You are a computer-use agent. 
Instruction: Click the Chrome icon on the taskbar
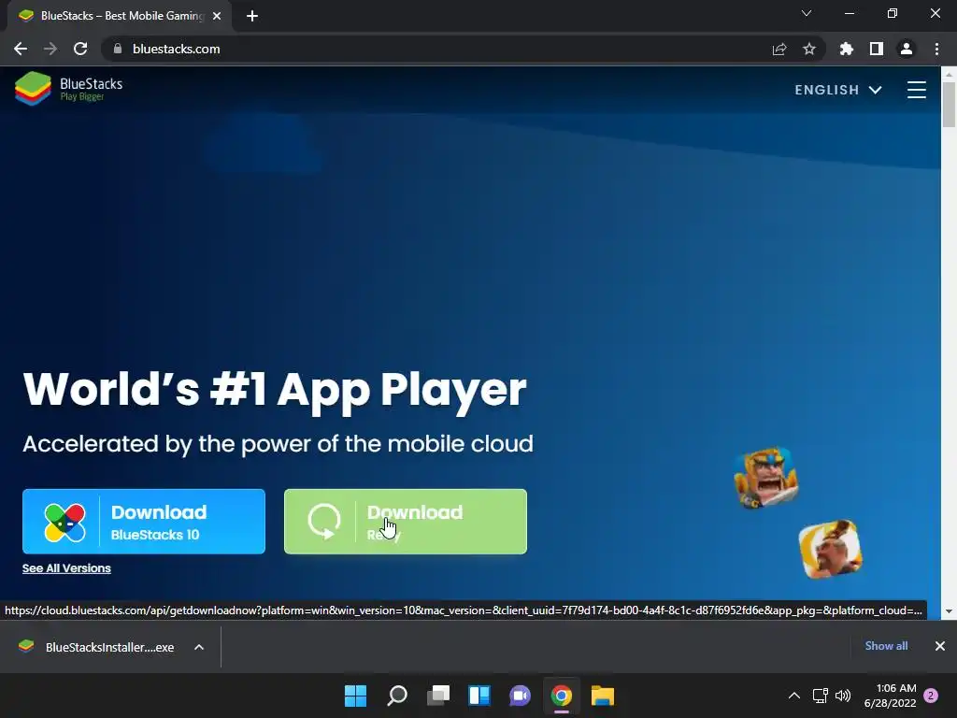tap(562, 696)
